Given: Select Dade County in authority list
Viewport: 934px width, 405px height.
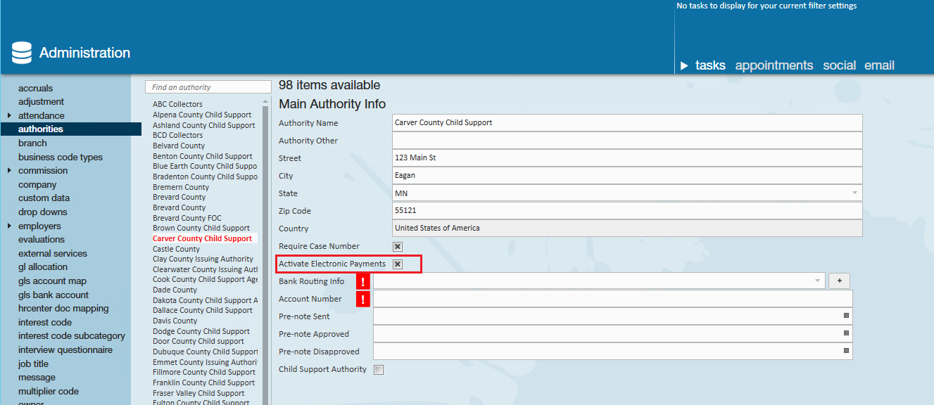Looking at the screenshot, I should [x=175, y=290].
